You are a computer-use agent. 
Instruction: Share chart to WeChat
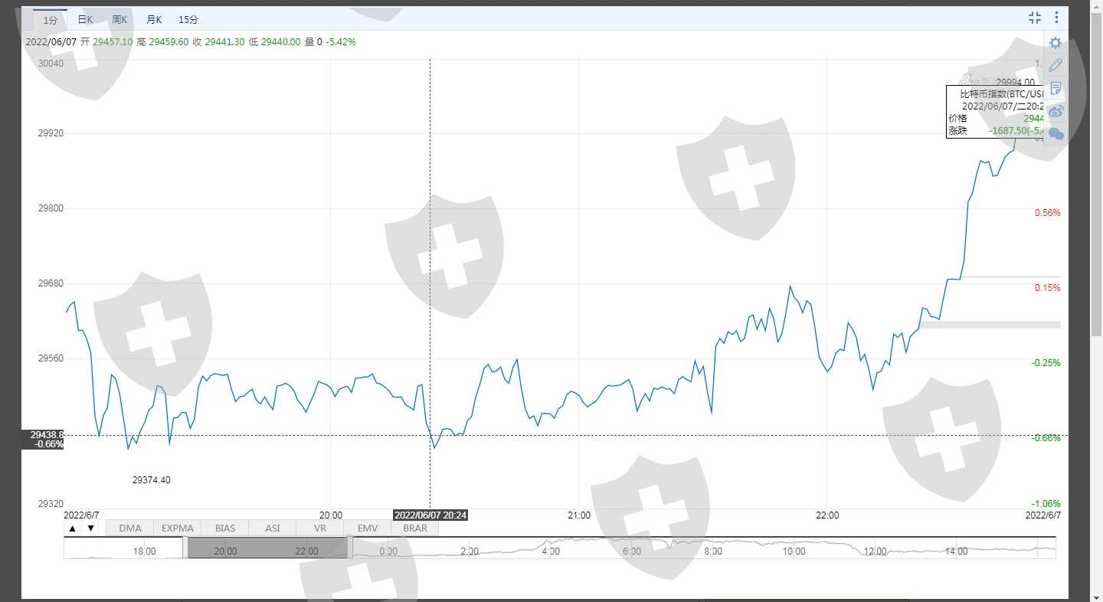(x=1056, y=134)
